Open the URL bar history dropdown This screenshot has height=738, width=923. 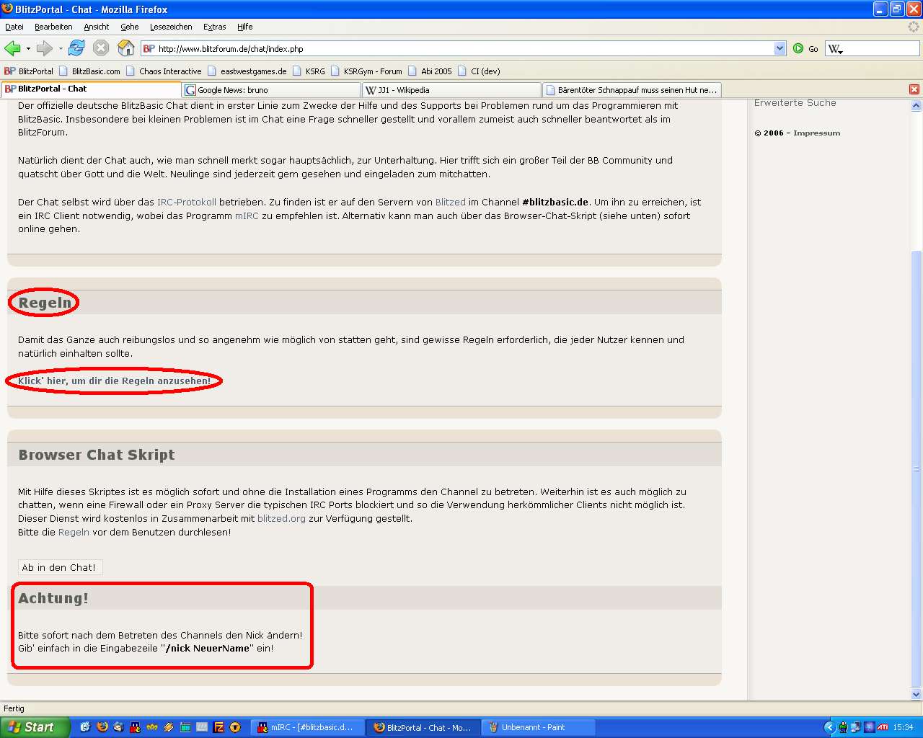(x=780, y=48)
